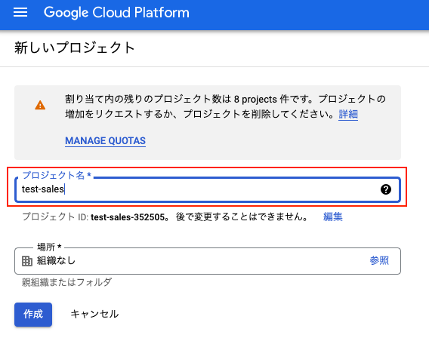The height and width of the screenshot is (338, 429).
Task: Select the project ID text test-sales-352505
Action: (128, 217)
